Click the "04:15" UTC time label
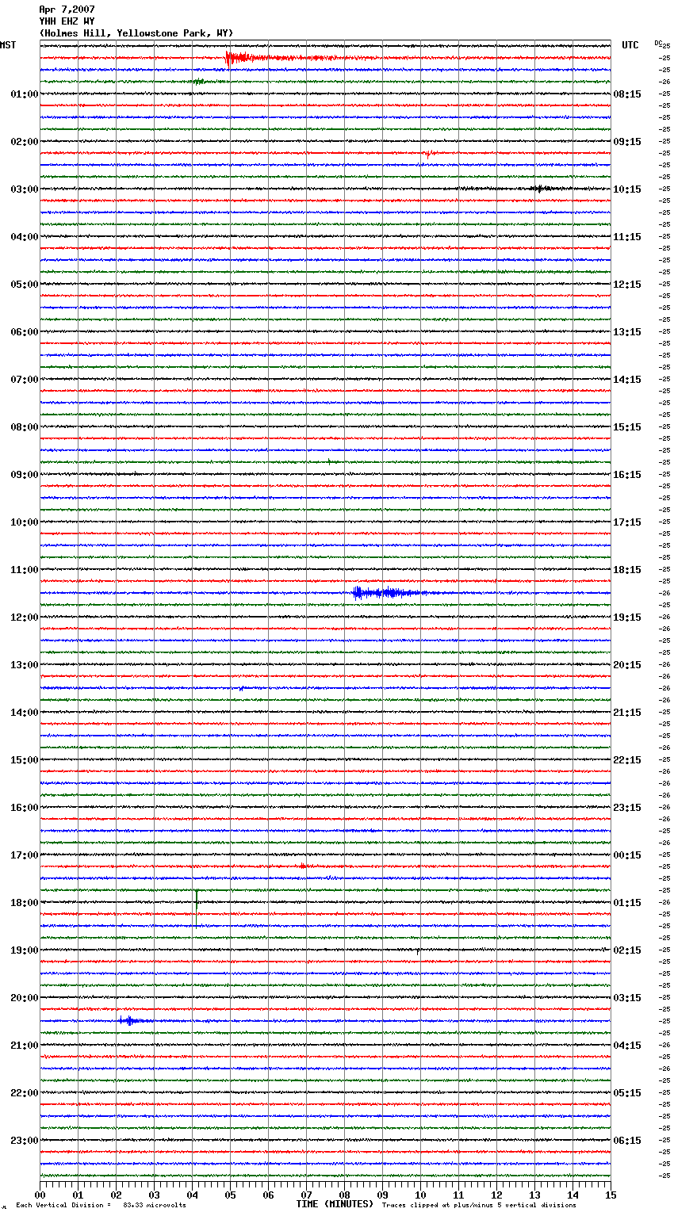This screenshot has height=1216, width=674. pyautogui.click(x=627, y=1046)
